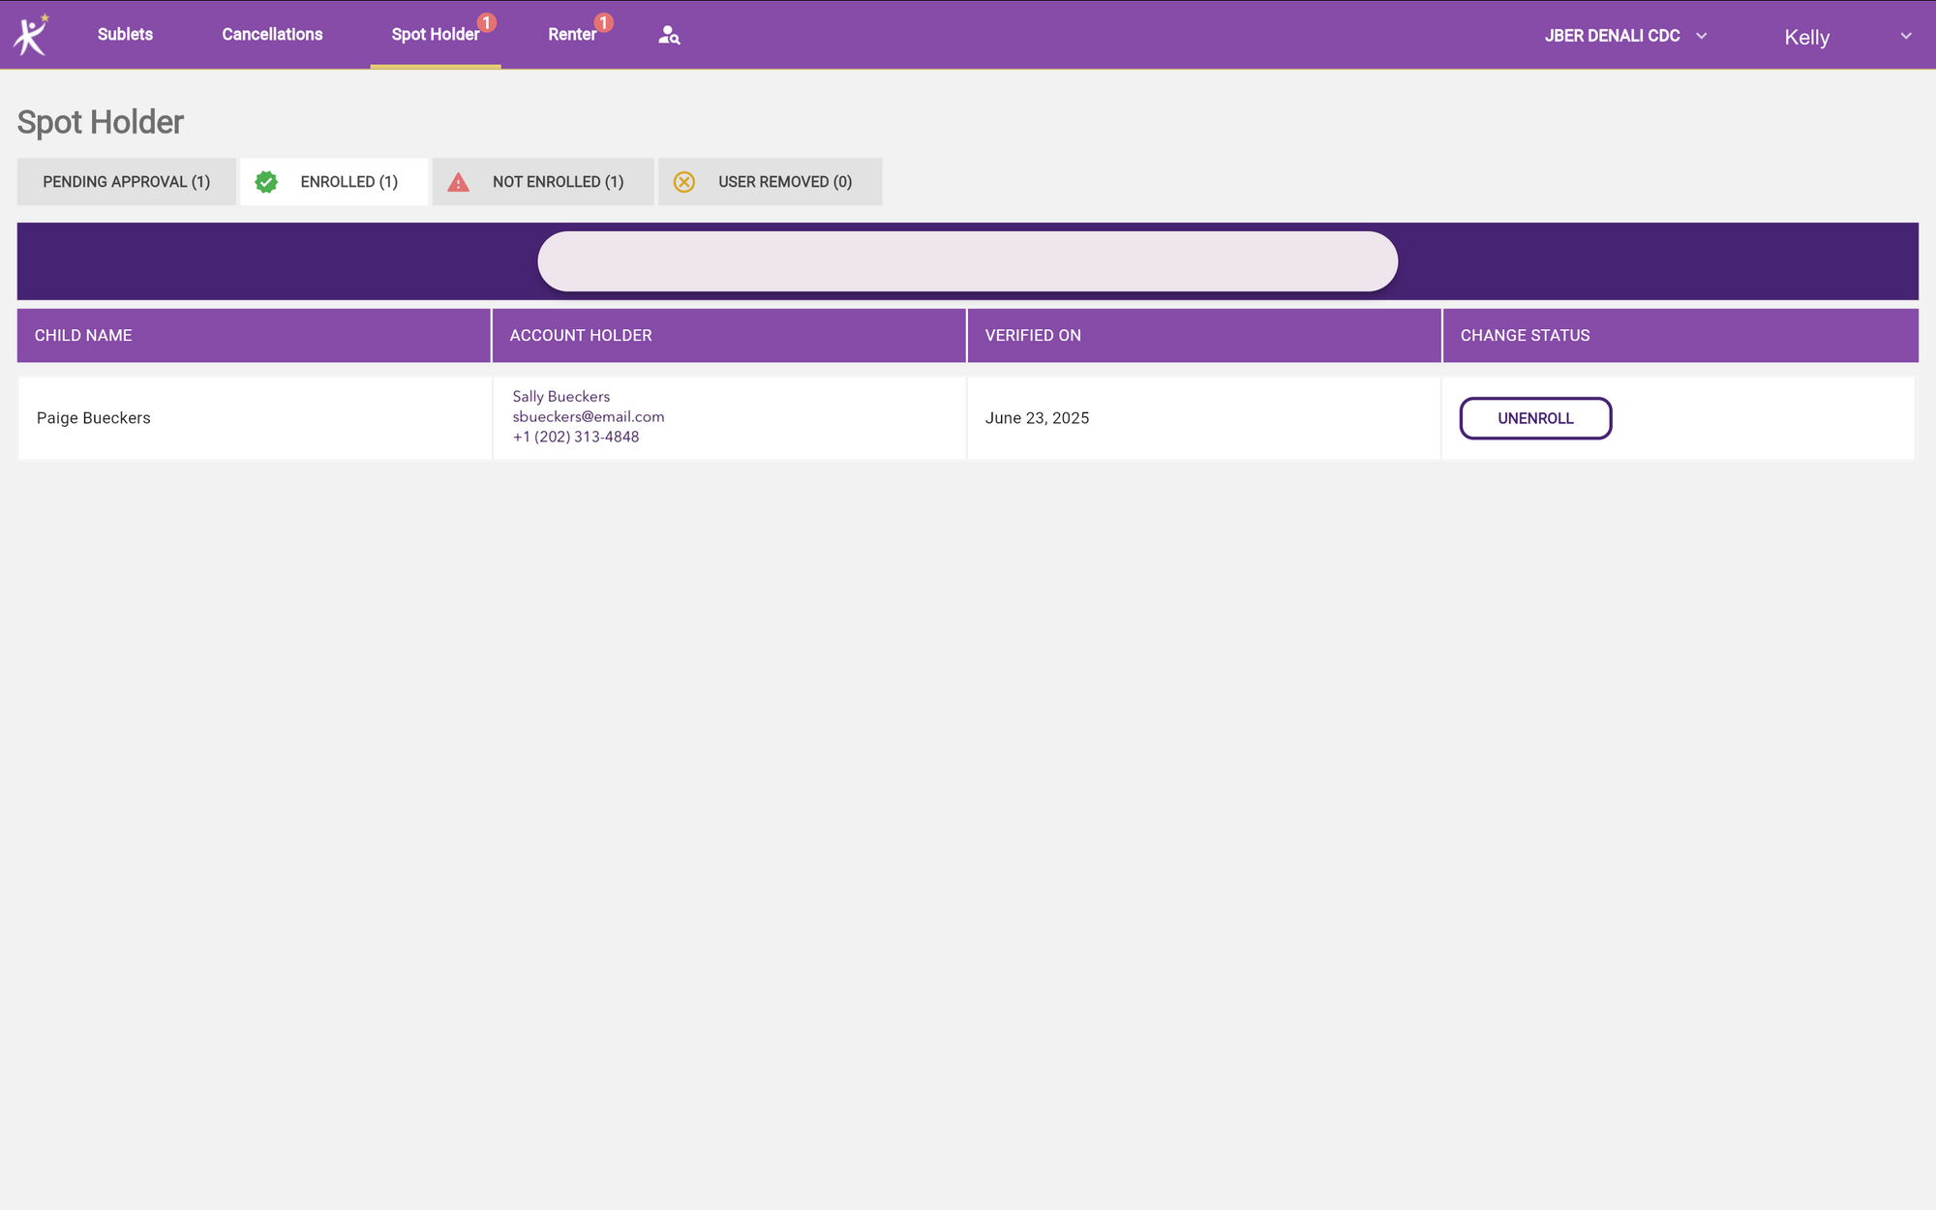Viewport: 1936px width, 1210px height.
Task: Click the June 23, 2025 verified date
Action: [x=1037, y=418]
